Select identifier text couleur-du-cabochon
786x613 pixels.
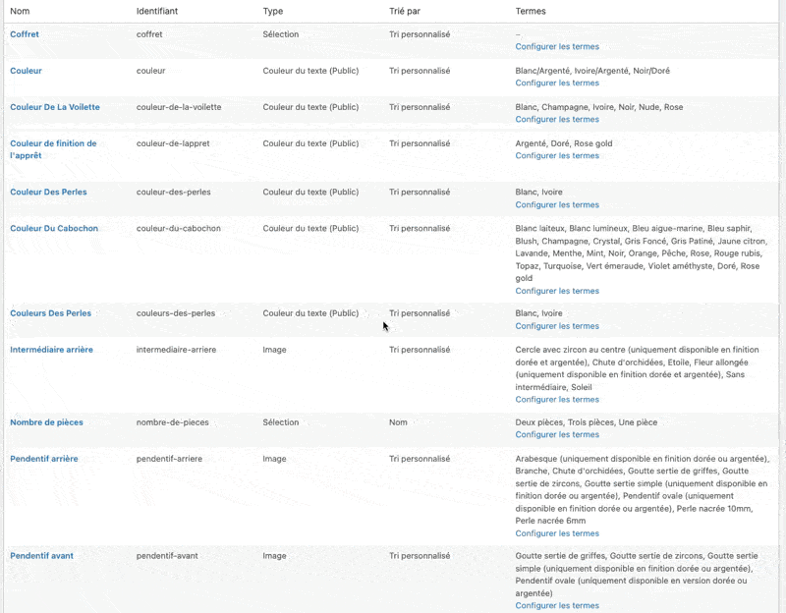179,229
